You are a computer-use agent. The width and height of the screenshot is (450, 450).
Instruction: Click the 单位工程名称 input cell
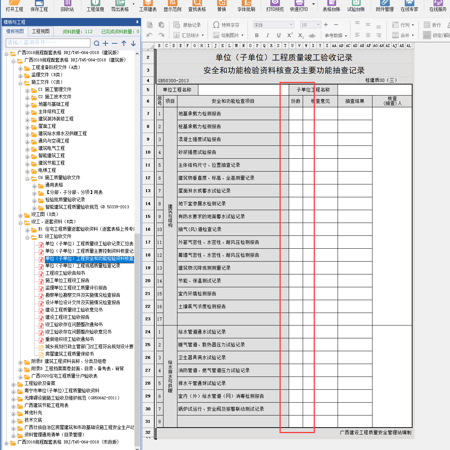click(x=243, y=90)
